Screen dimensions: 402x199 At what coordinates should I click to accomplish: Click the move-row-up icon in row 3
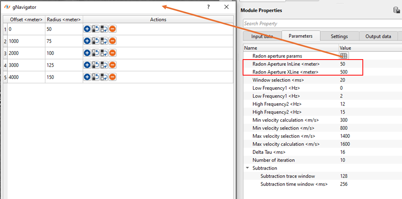[x=96, y=53]
